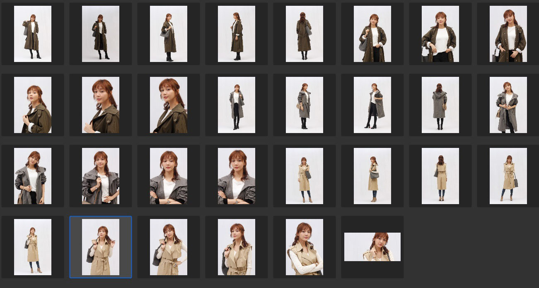Choose olive coat side profile with gray bag
The height and width of the screenshot is (288, 539).
tap(168, 34)
